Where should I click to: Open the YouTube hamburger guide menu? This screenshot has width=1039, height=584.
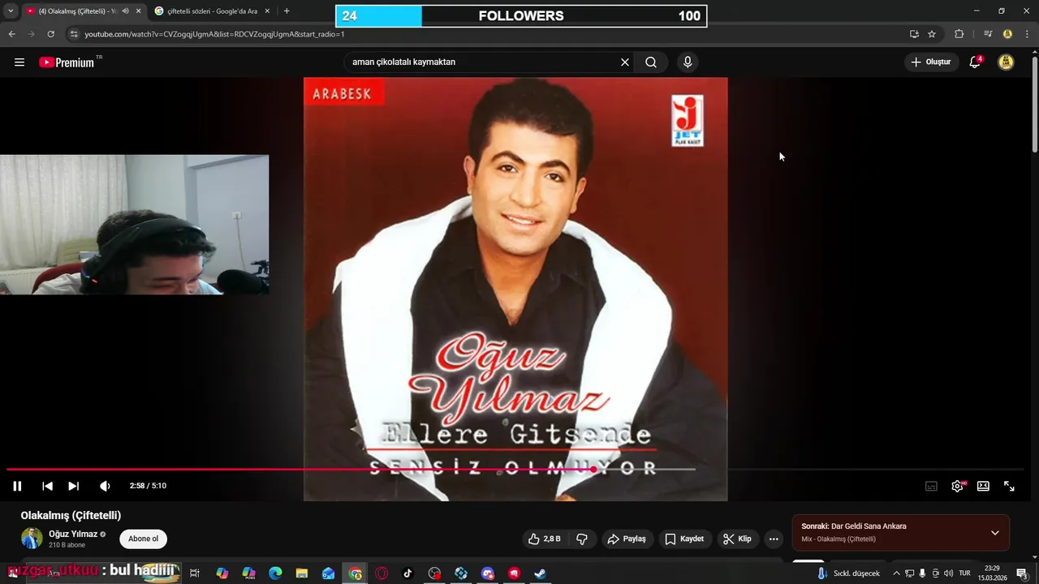[x=19, y=62]
